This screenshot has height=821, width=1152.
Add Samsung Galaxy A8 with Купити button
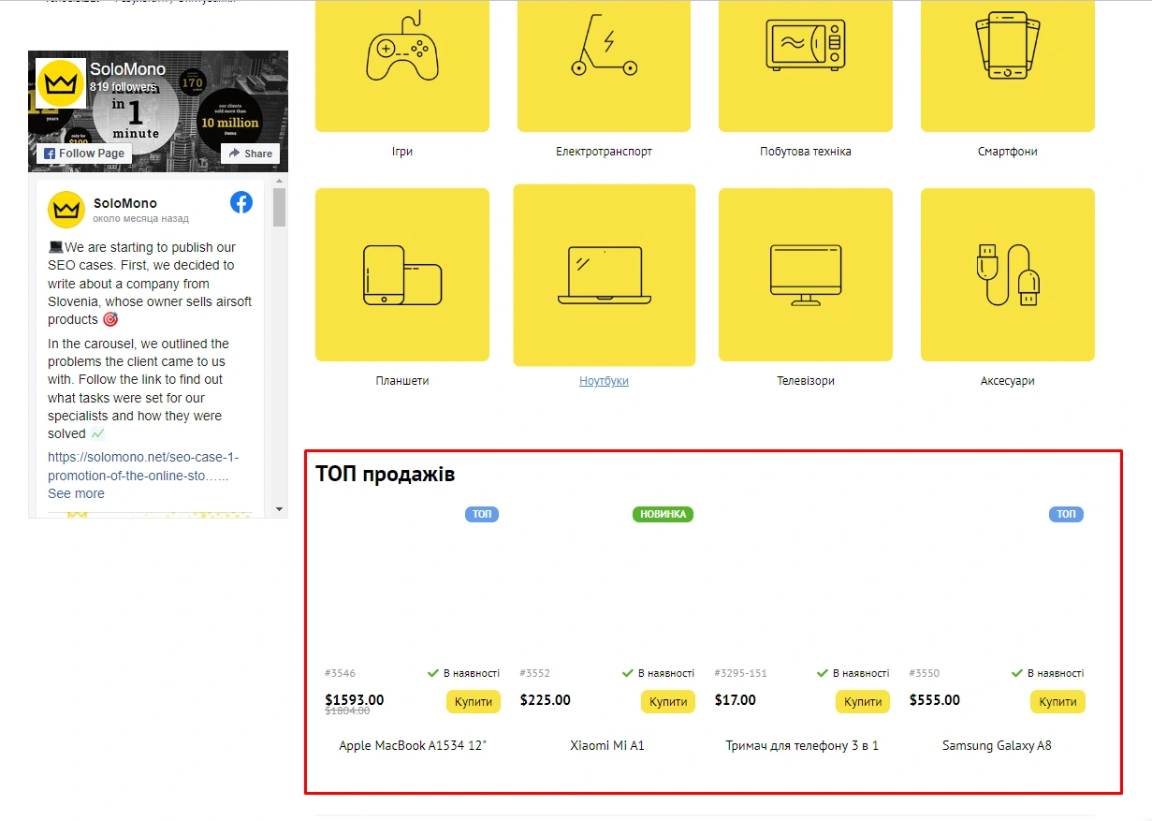[x=1057, y=702]
